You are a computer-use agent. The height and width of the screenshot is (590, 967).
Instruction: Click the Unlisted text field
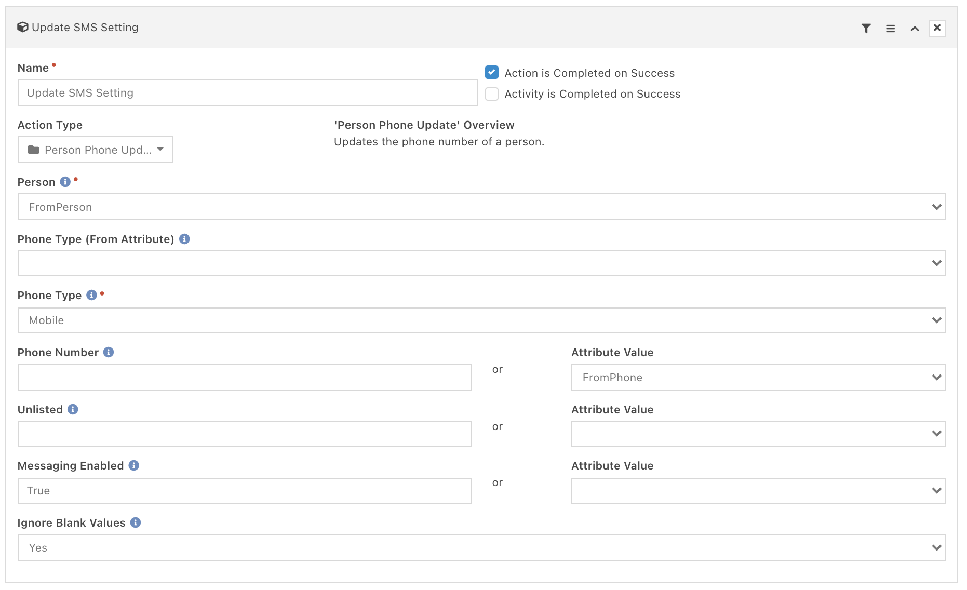[244, 434]
